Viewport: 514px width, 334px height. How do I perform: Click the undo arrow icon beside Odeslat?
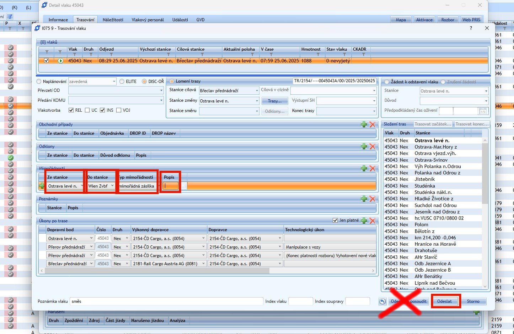point(382,301)
